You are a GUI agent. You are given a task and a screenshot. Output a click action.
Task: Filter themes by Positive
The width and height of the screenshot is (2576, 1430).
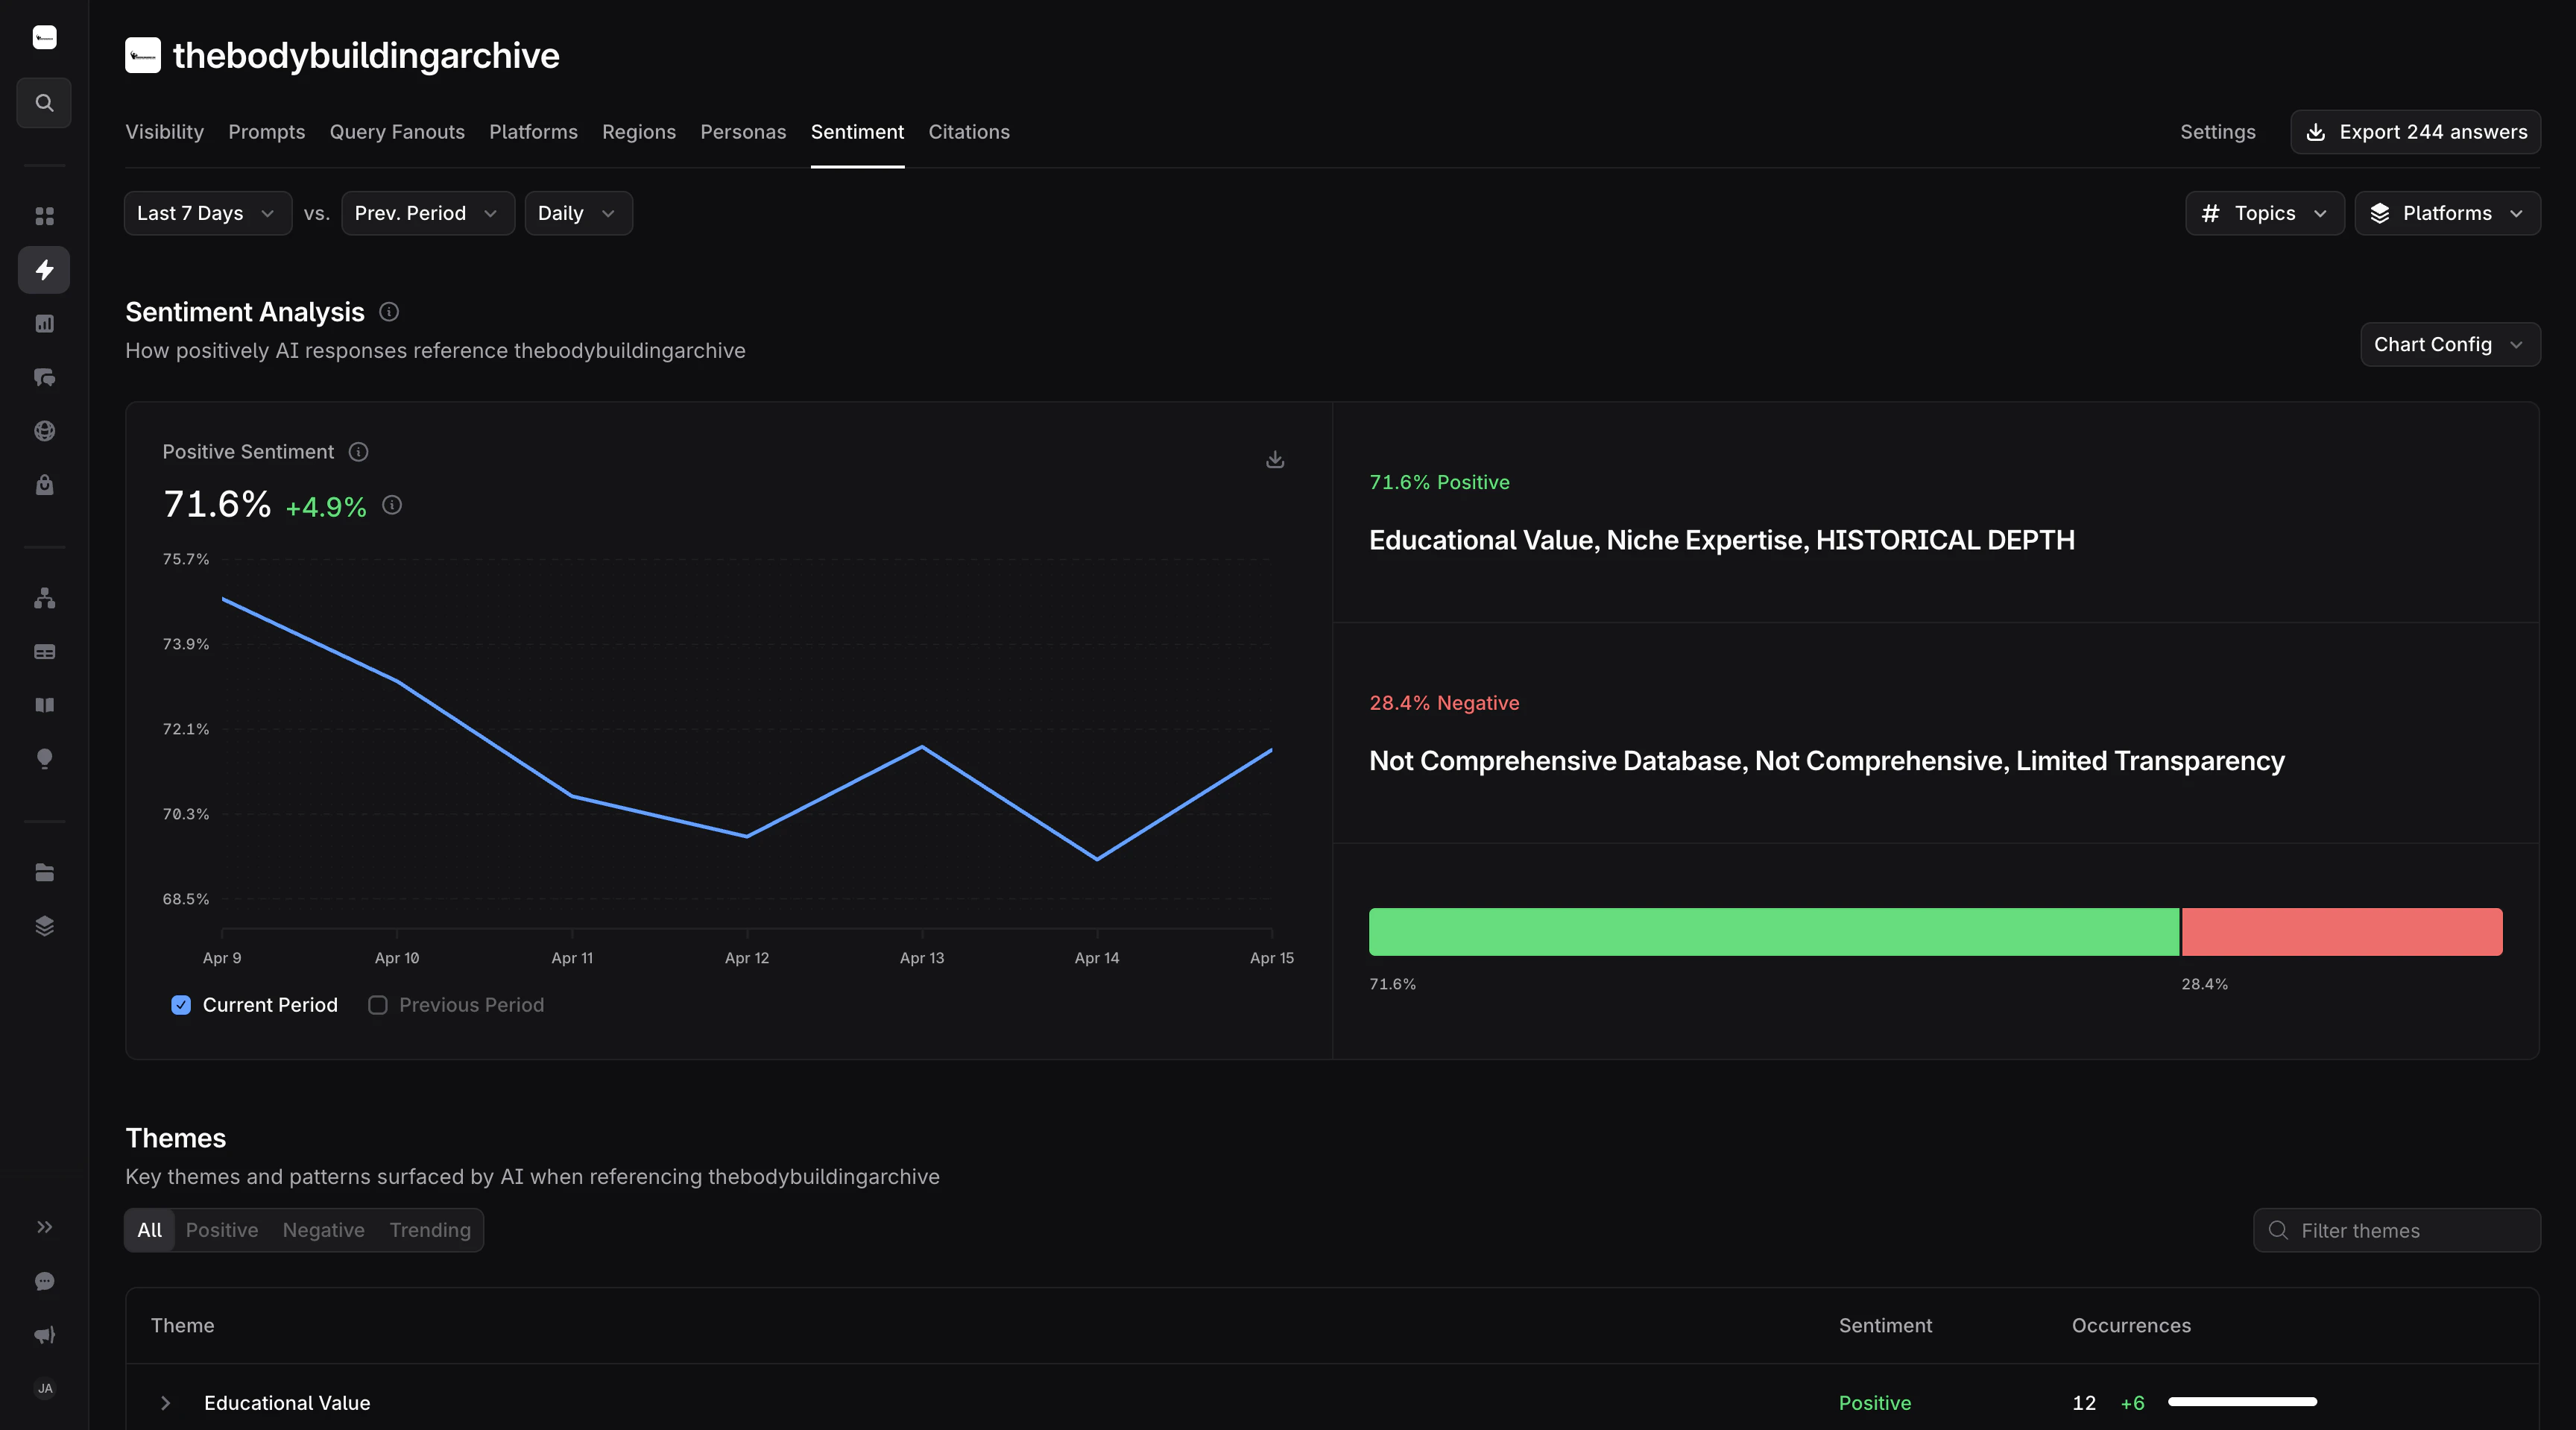point(222,1230)
